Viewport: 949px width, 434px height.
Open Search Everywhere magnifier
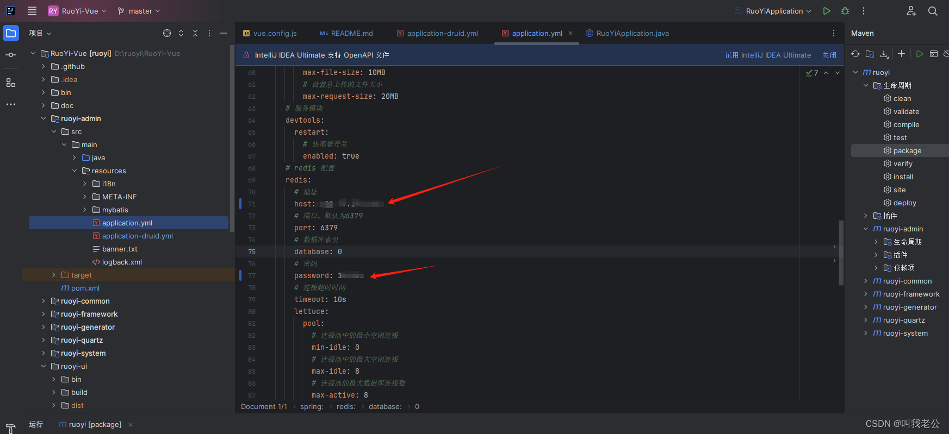point(933,11)
